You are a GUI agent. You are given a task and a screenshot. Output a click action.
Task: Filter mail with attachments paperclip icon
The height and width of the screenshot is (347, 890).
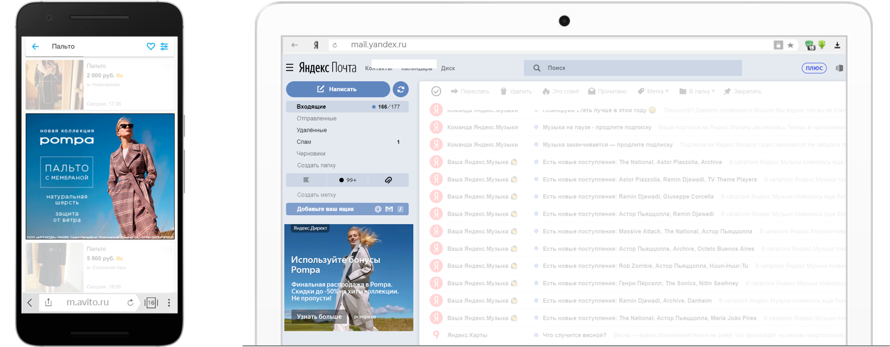pos(388,180)
